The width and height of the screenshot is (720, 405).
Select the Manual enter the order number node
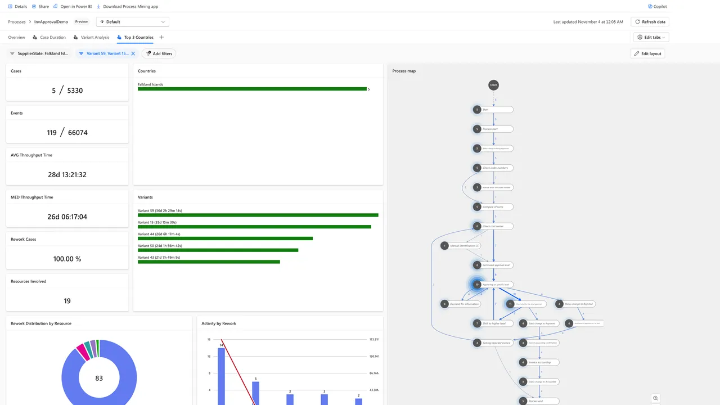pos(493,187)
